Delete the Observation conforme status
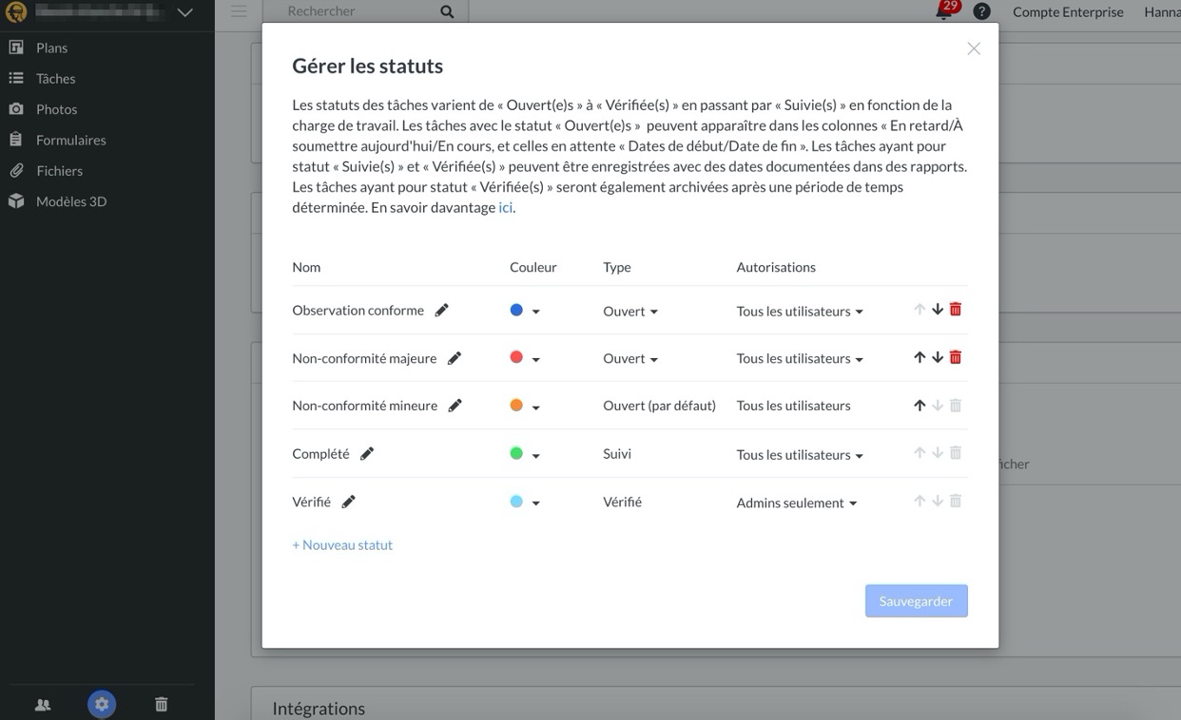The width and height of the screenshot is (1181, 720). click(956, 310)
